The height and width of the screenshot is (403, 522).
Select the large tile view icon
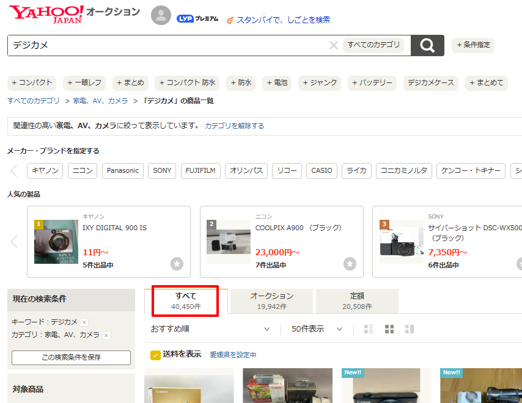(x=410, y=329)
